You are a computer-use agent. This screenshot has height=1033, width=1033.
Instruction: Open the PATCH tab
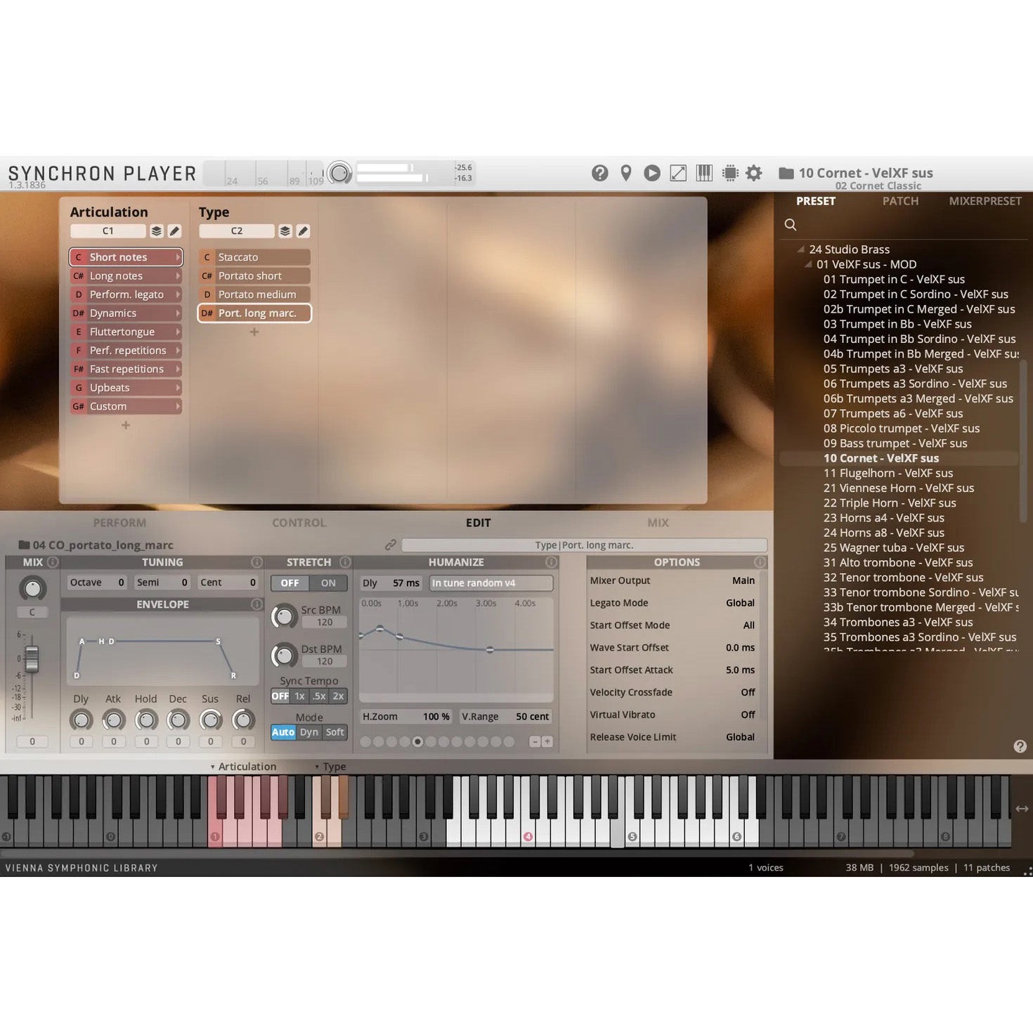(900, 201)
